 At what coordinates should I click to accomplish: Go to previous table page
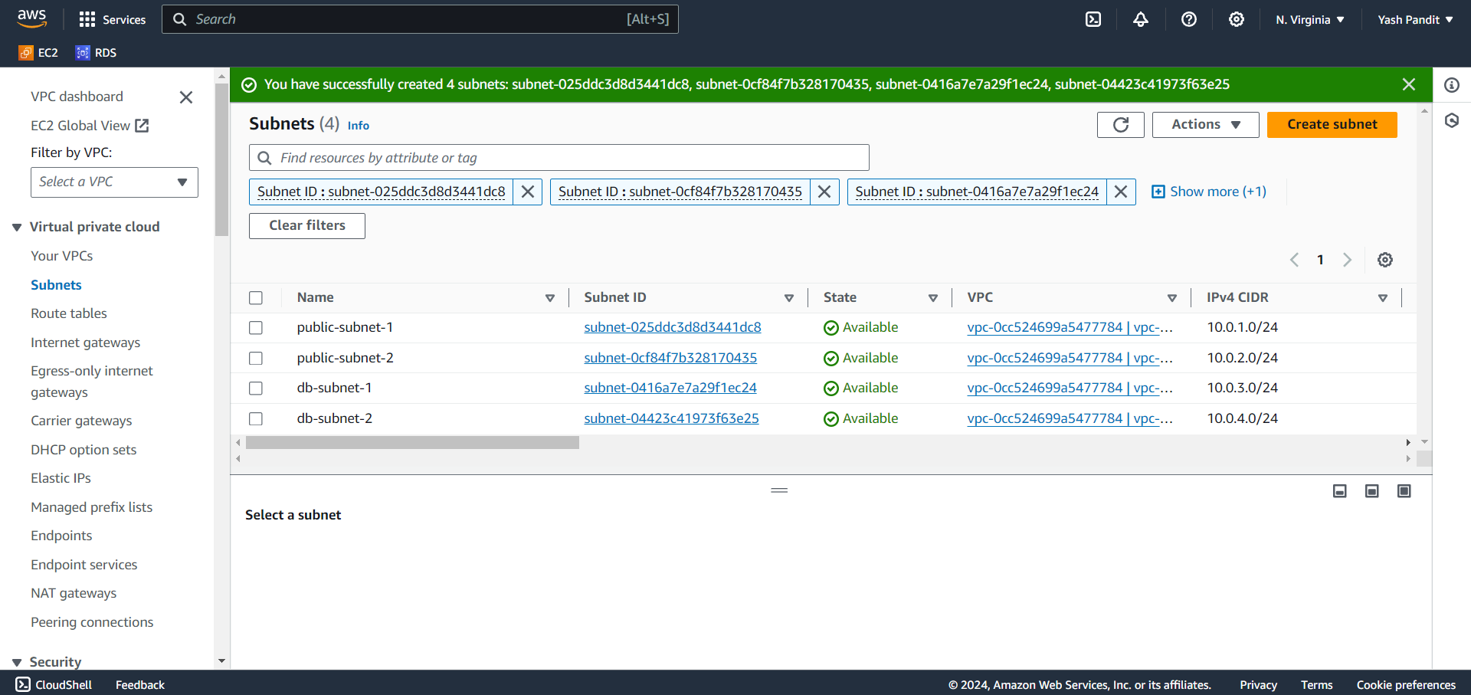click(x=1294, y=260)
